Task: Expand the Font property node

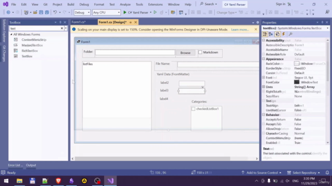Action: [x=264, y=78]
